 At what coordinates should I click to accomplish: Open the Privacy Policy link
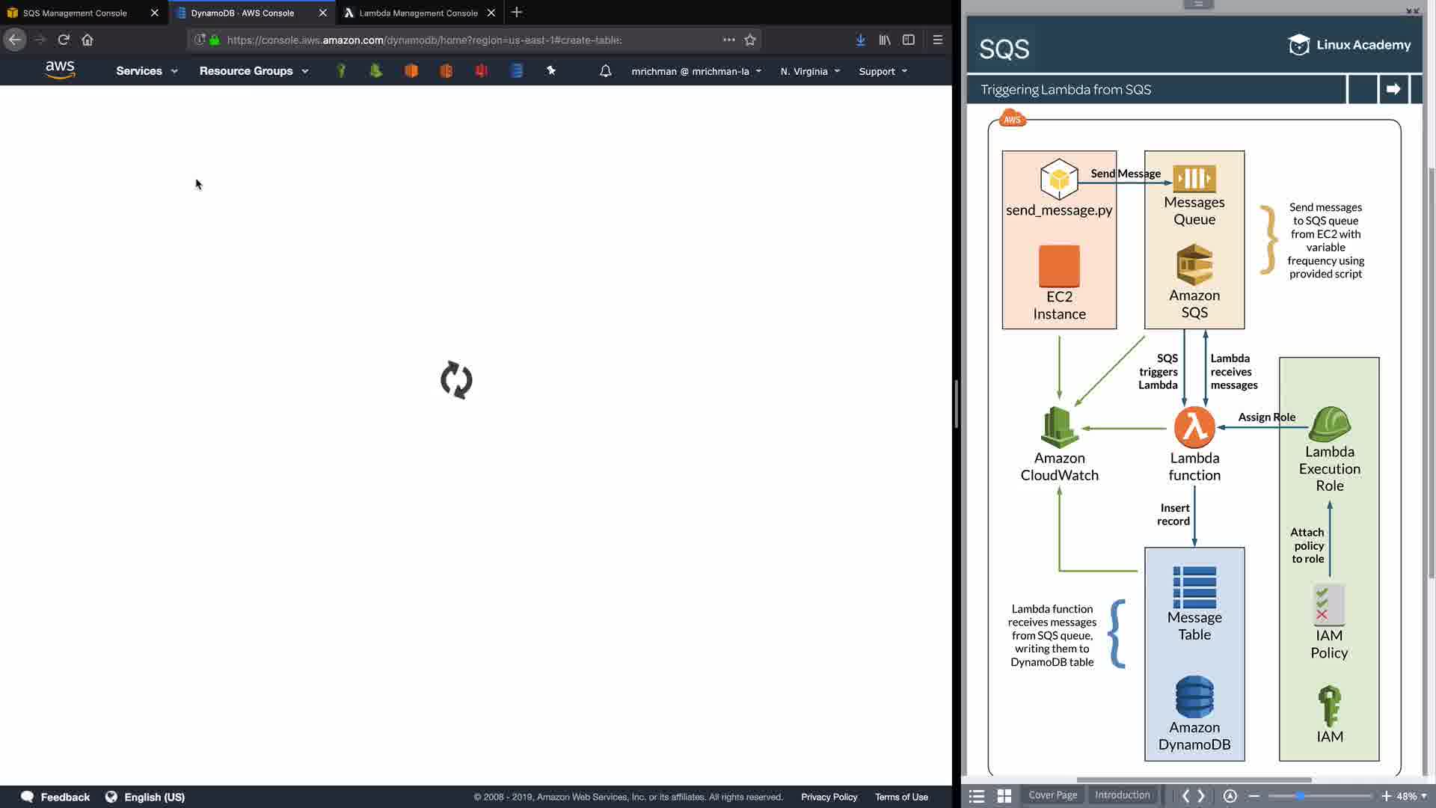click(x=829, y=797)
